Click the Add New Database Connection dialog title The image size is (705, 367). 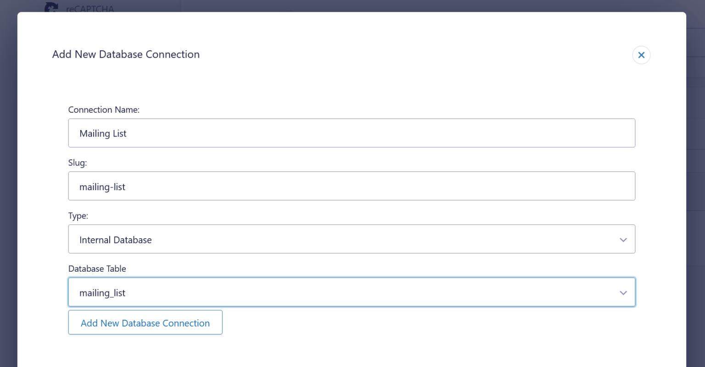(126, 54)
